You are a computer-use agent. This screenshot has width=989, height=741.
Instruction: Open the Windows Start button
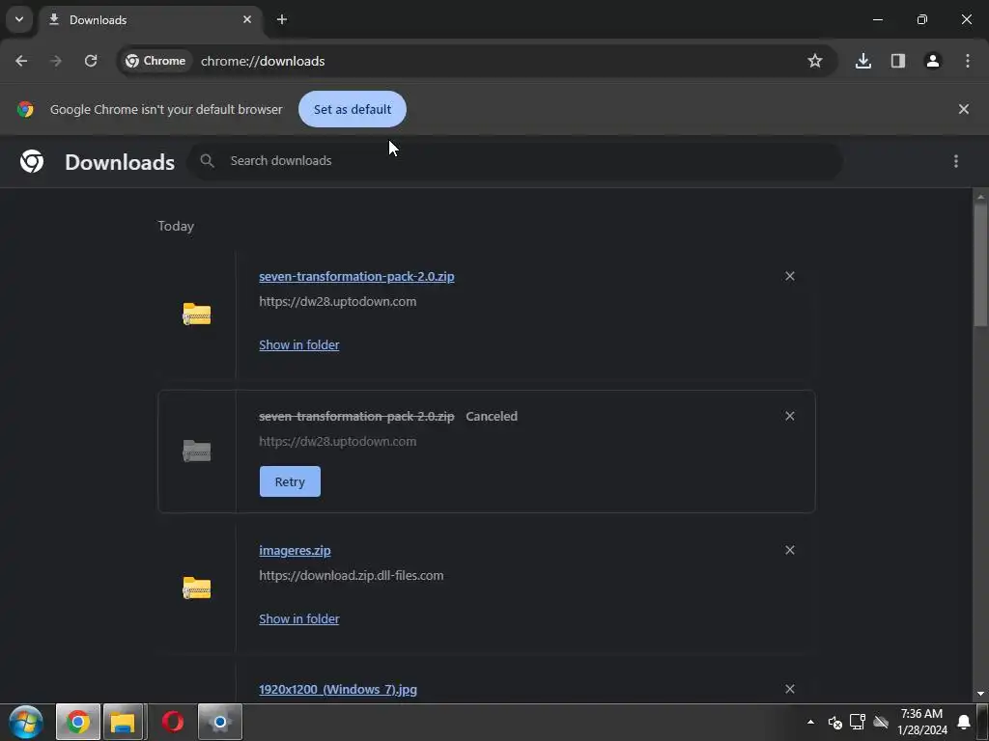tap(26, 722)
